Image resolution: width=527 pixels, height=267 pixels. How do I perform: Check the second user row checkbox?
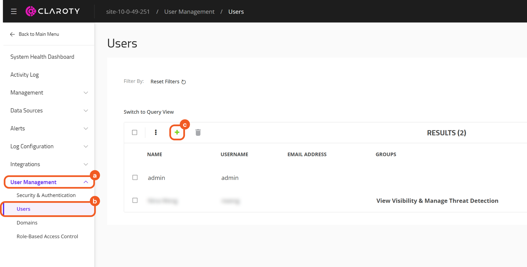135,200
